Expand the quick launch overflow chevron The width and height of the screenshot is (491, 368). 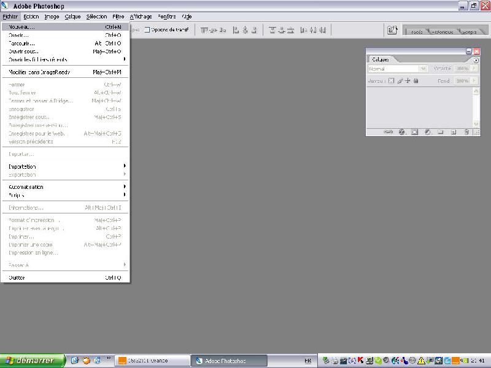[109, 358]
